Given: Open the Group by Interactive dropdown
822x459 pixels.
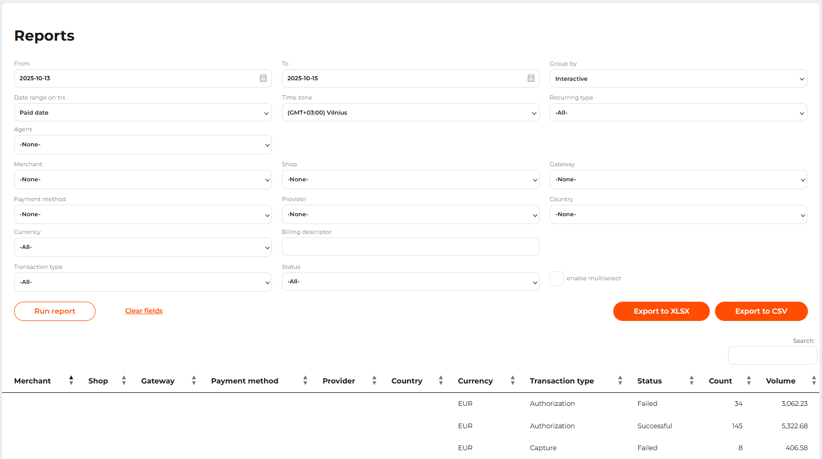Looking at the screenshot, I should [678, 79].
